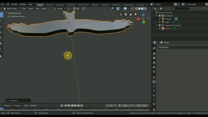Toggle viewport gizmos display
This screenshot has width=208, height=117.
click(x=118, y=9)
